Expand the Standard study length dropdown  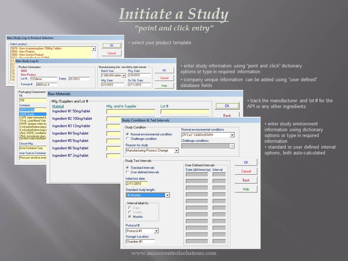[x=167, y=195]
